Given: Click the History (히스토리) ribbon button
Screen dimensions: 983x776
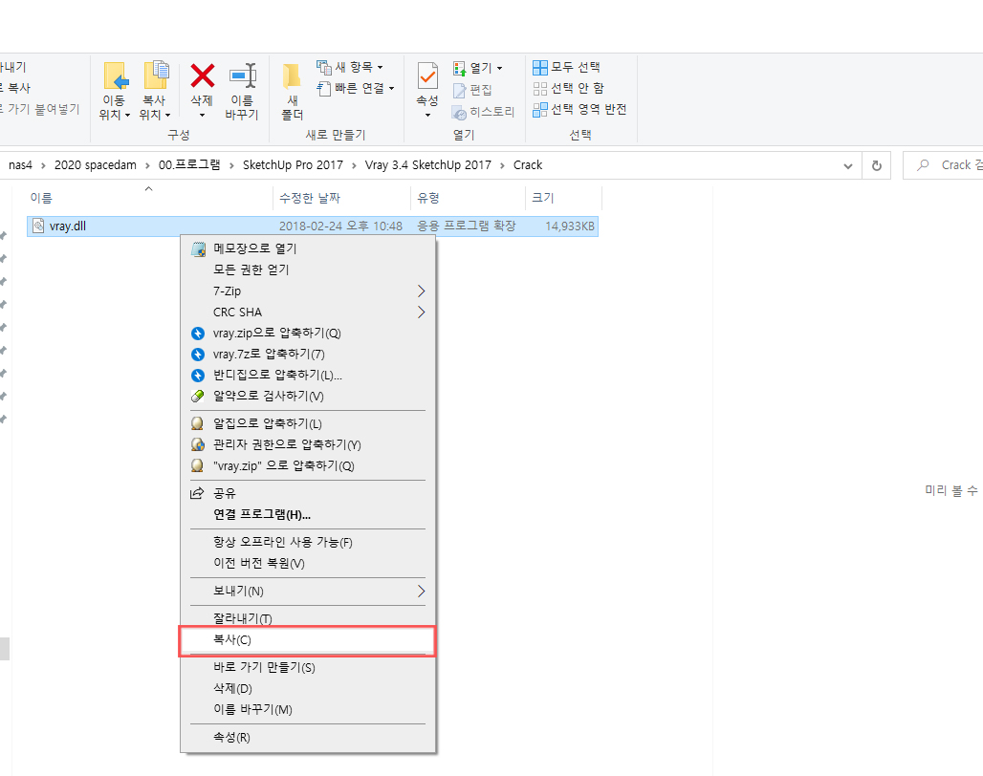Looking at the screenshot, I should [x=483, y=112].
